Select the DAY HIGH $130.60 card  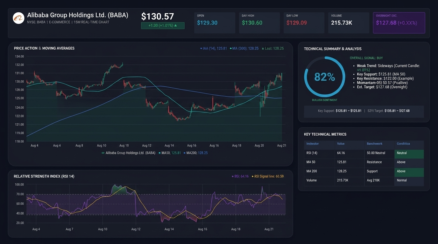click(x=259, y=23)
